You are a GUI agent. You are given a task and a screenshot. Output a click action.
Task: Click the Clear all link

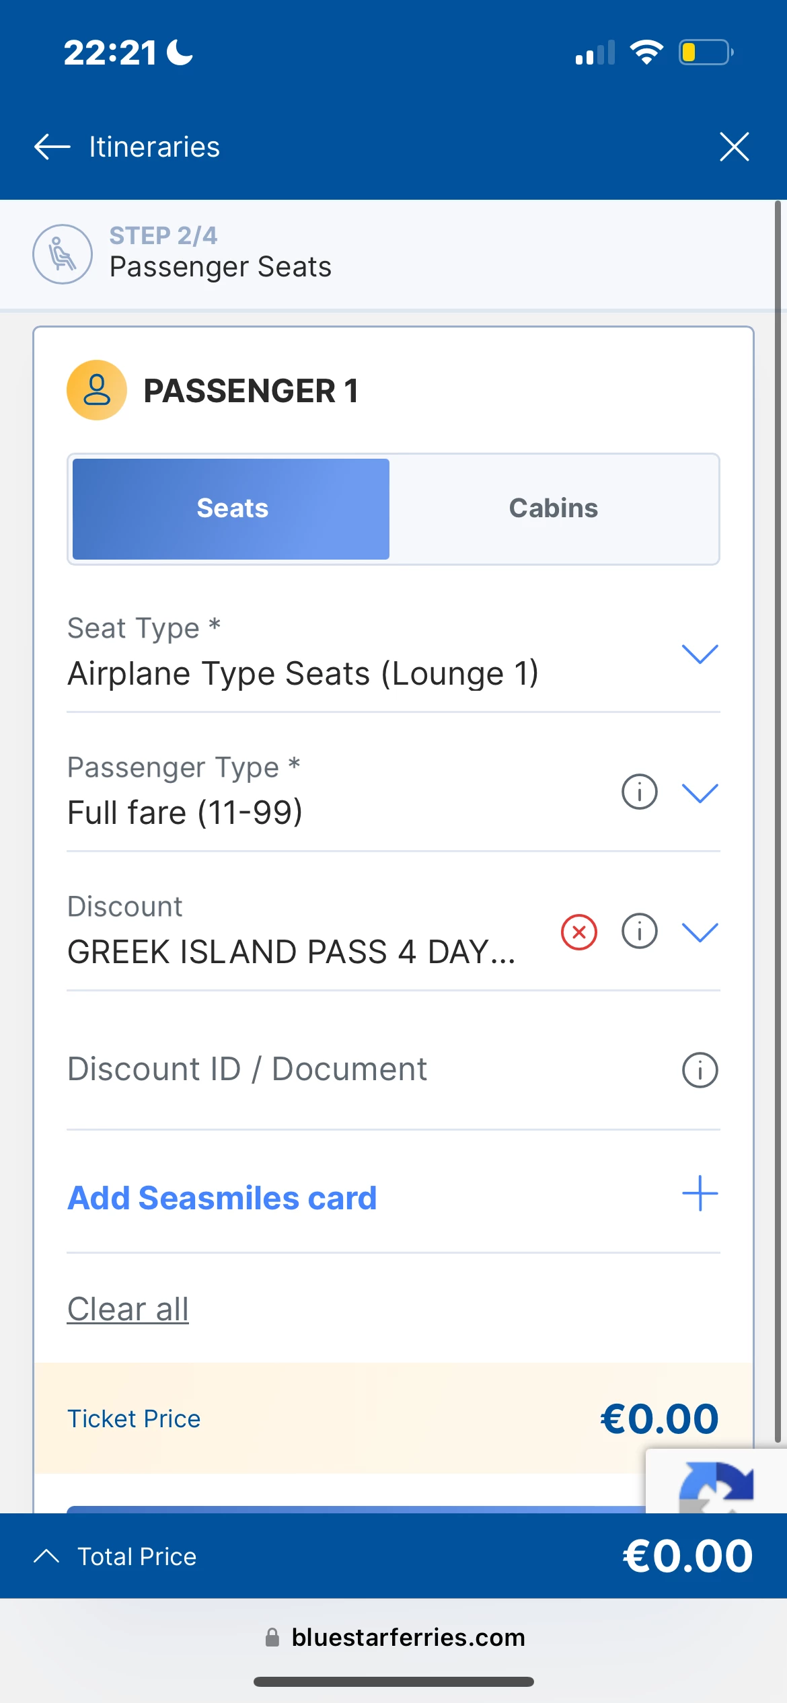pos(128,1309)
